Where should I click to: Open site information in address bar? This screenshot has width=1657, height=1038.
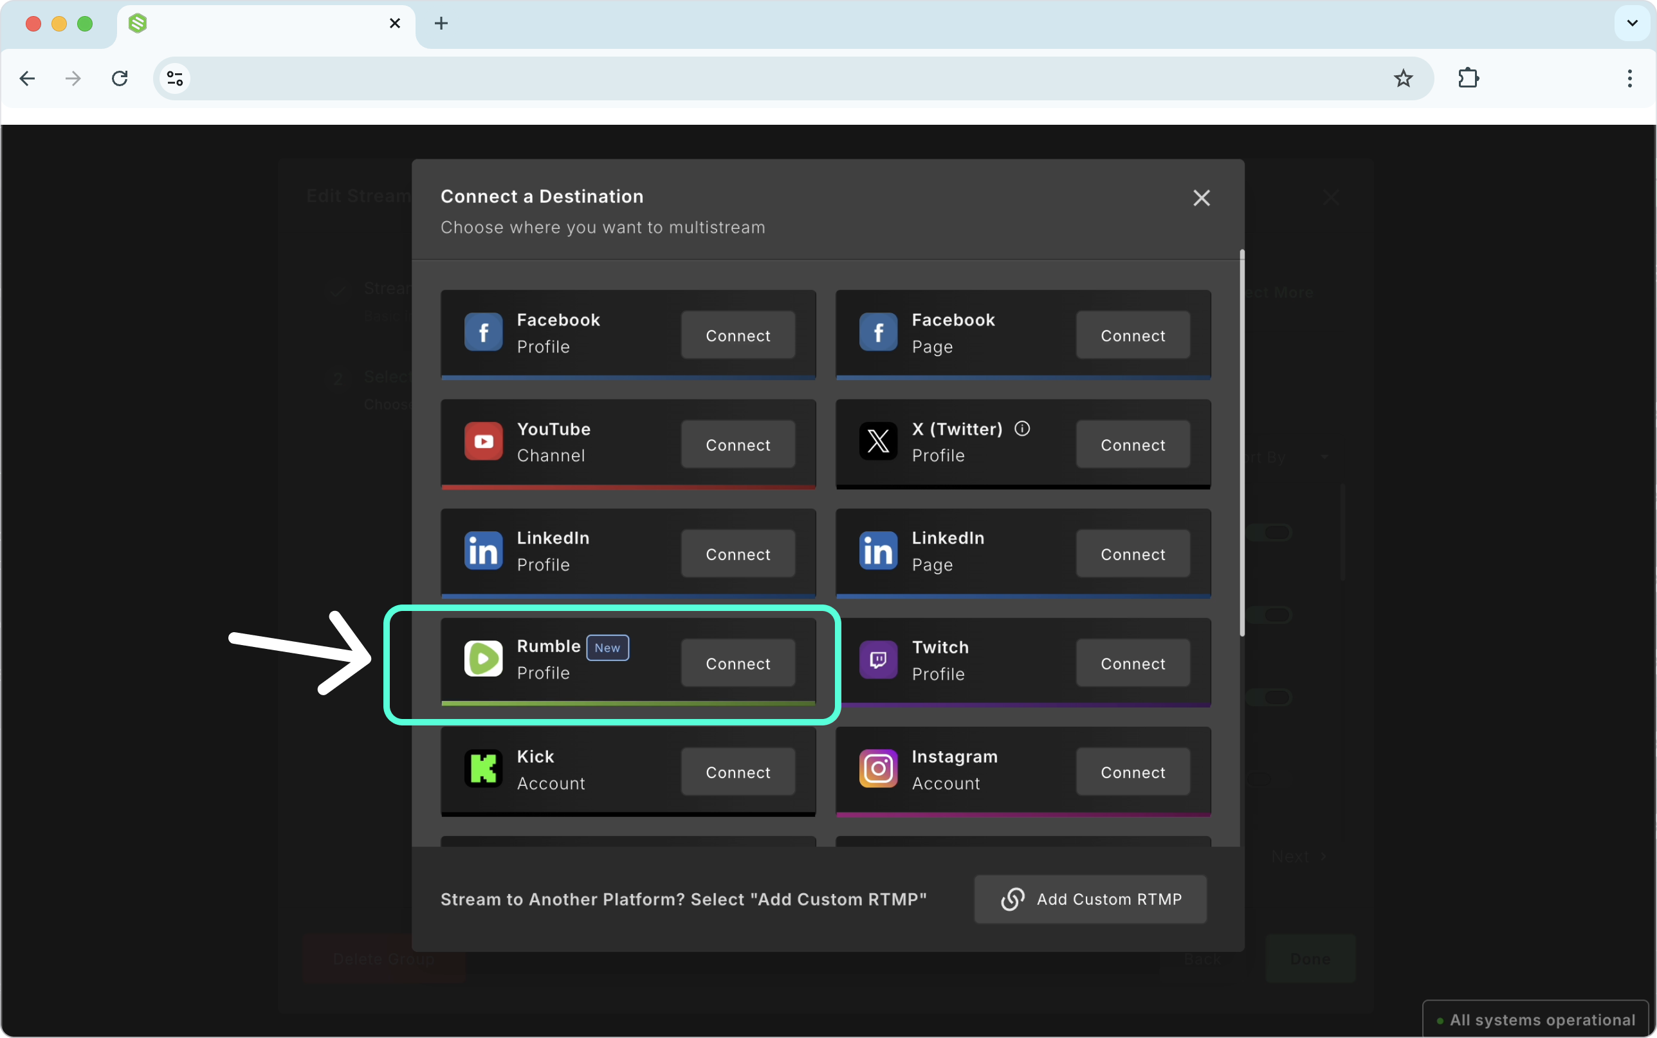175,78
